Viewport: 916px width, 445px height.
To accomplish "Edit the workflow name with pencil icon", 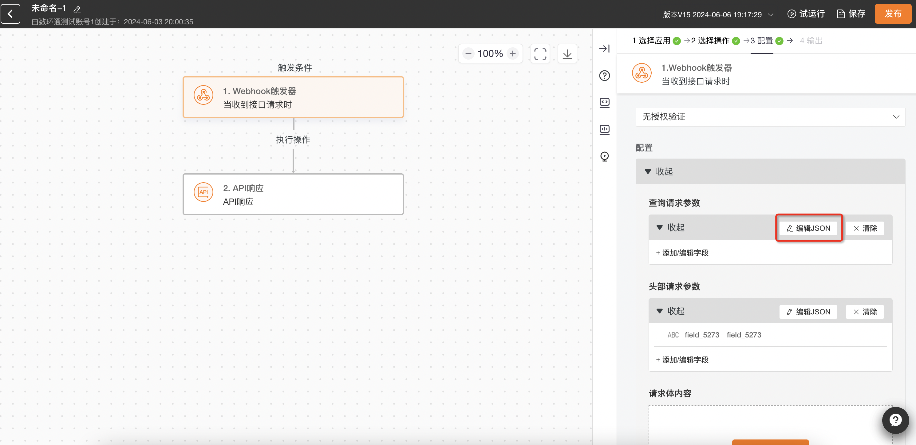I will tap(77, 10).
